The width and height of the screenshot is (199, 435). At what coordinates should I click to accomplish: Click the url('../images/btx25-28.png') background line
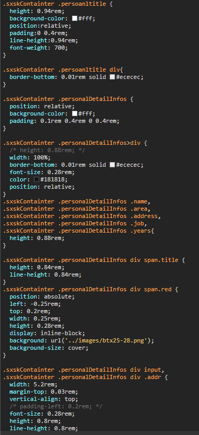pos(81,340)
